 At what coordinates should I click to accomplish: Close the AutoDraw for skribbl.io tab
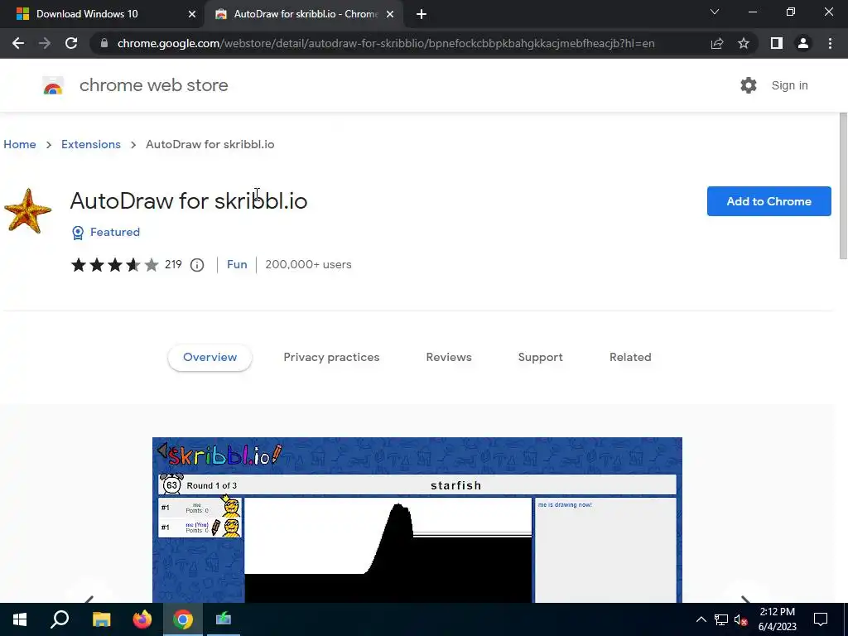(x=390, y=14)
